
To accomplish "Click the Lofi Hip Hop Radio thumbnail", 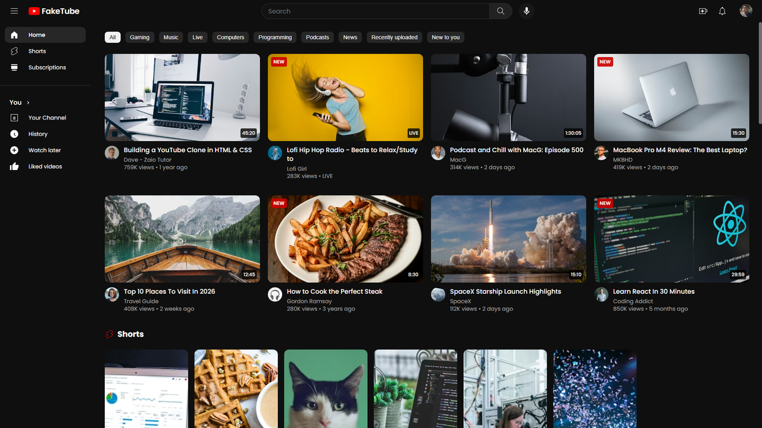I will point(345,97).
